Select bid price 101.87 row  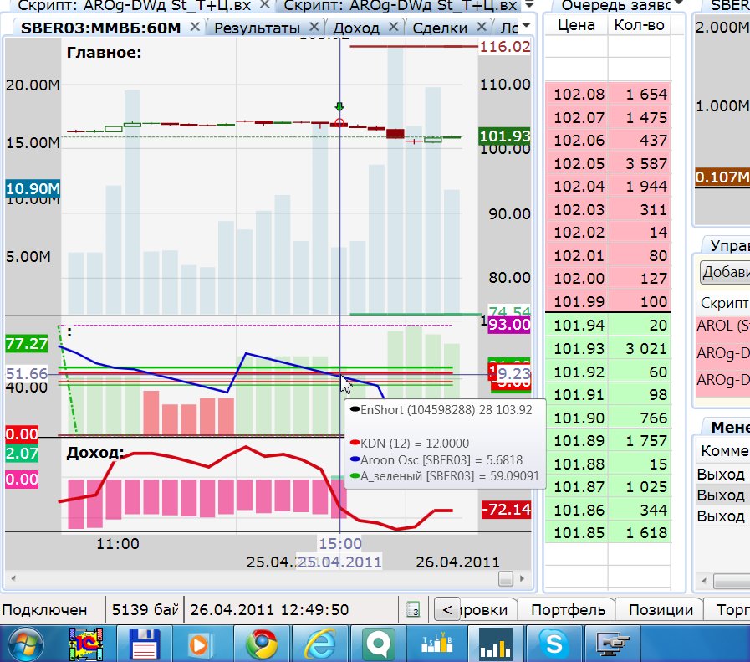608,486
